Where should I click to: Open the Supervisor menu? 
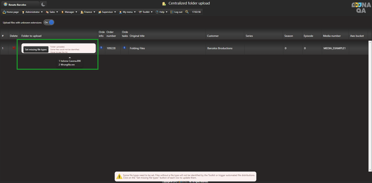107,12
